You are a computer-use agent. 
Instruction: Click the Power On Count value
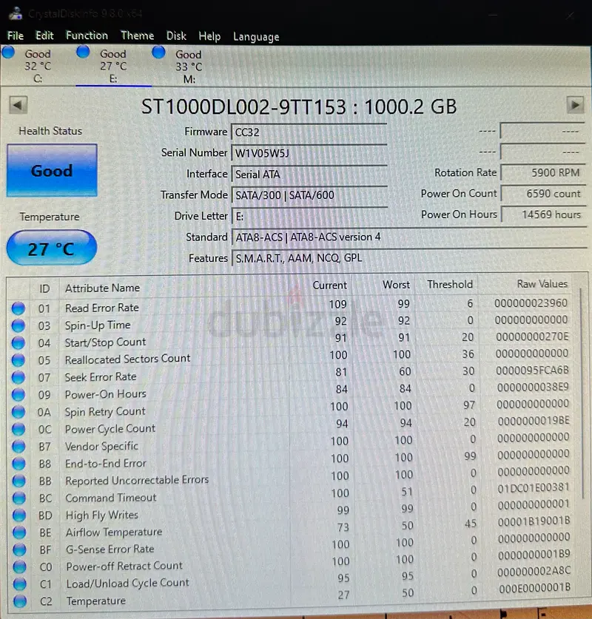543,194
